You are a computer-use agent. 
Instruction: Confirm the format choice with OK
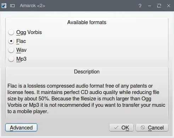click(x=121, y=127)
